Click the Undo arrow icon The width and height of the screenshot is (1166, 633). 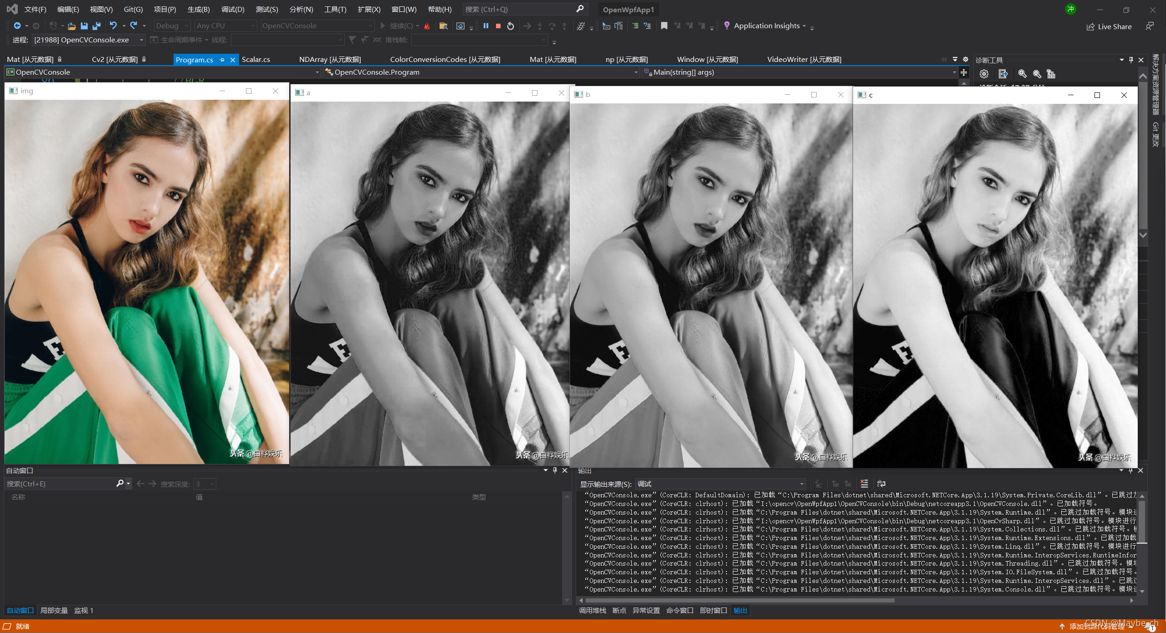click(113, 26)
